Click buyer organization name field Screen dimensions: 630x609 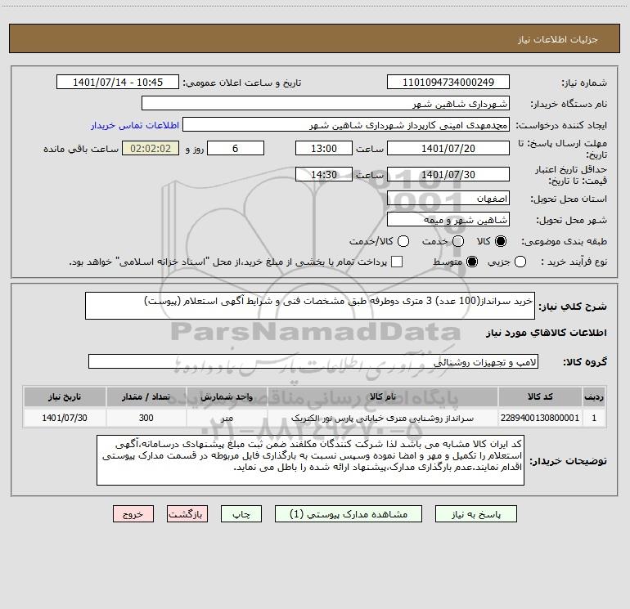pyautogui.click(x=326, y=104)
